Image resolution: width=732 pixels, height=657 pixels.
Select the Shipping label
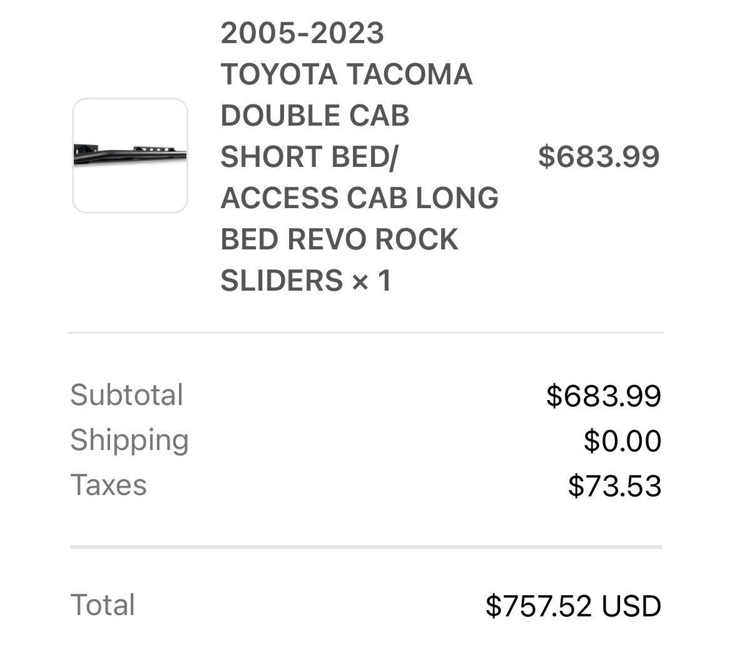[x=130, y=441]
